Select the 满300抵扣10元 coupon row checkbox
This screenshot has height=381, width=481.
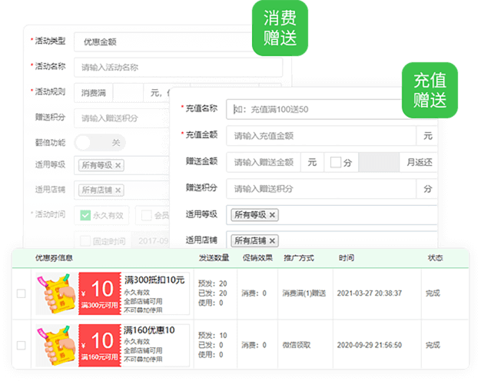[22, 293]
